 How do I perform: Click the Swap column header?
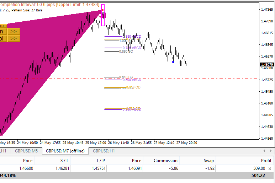(x=208, y=161)
